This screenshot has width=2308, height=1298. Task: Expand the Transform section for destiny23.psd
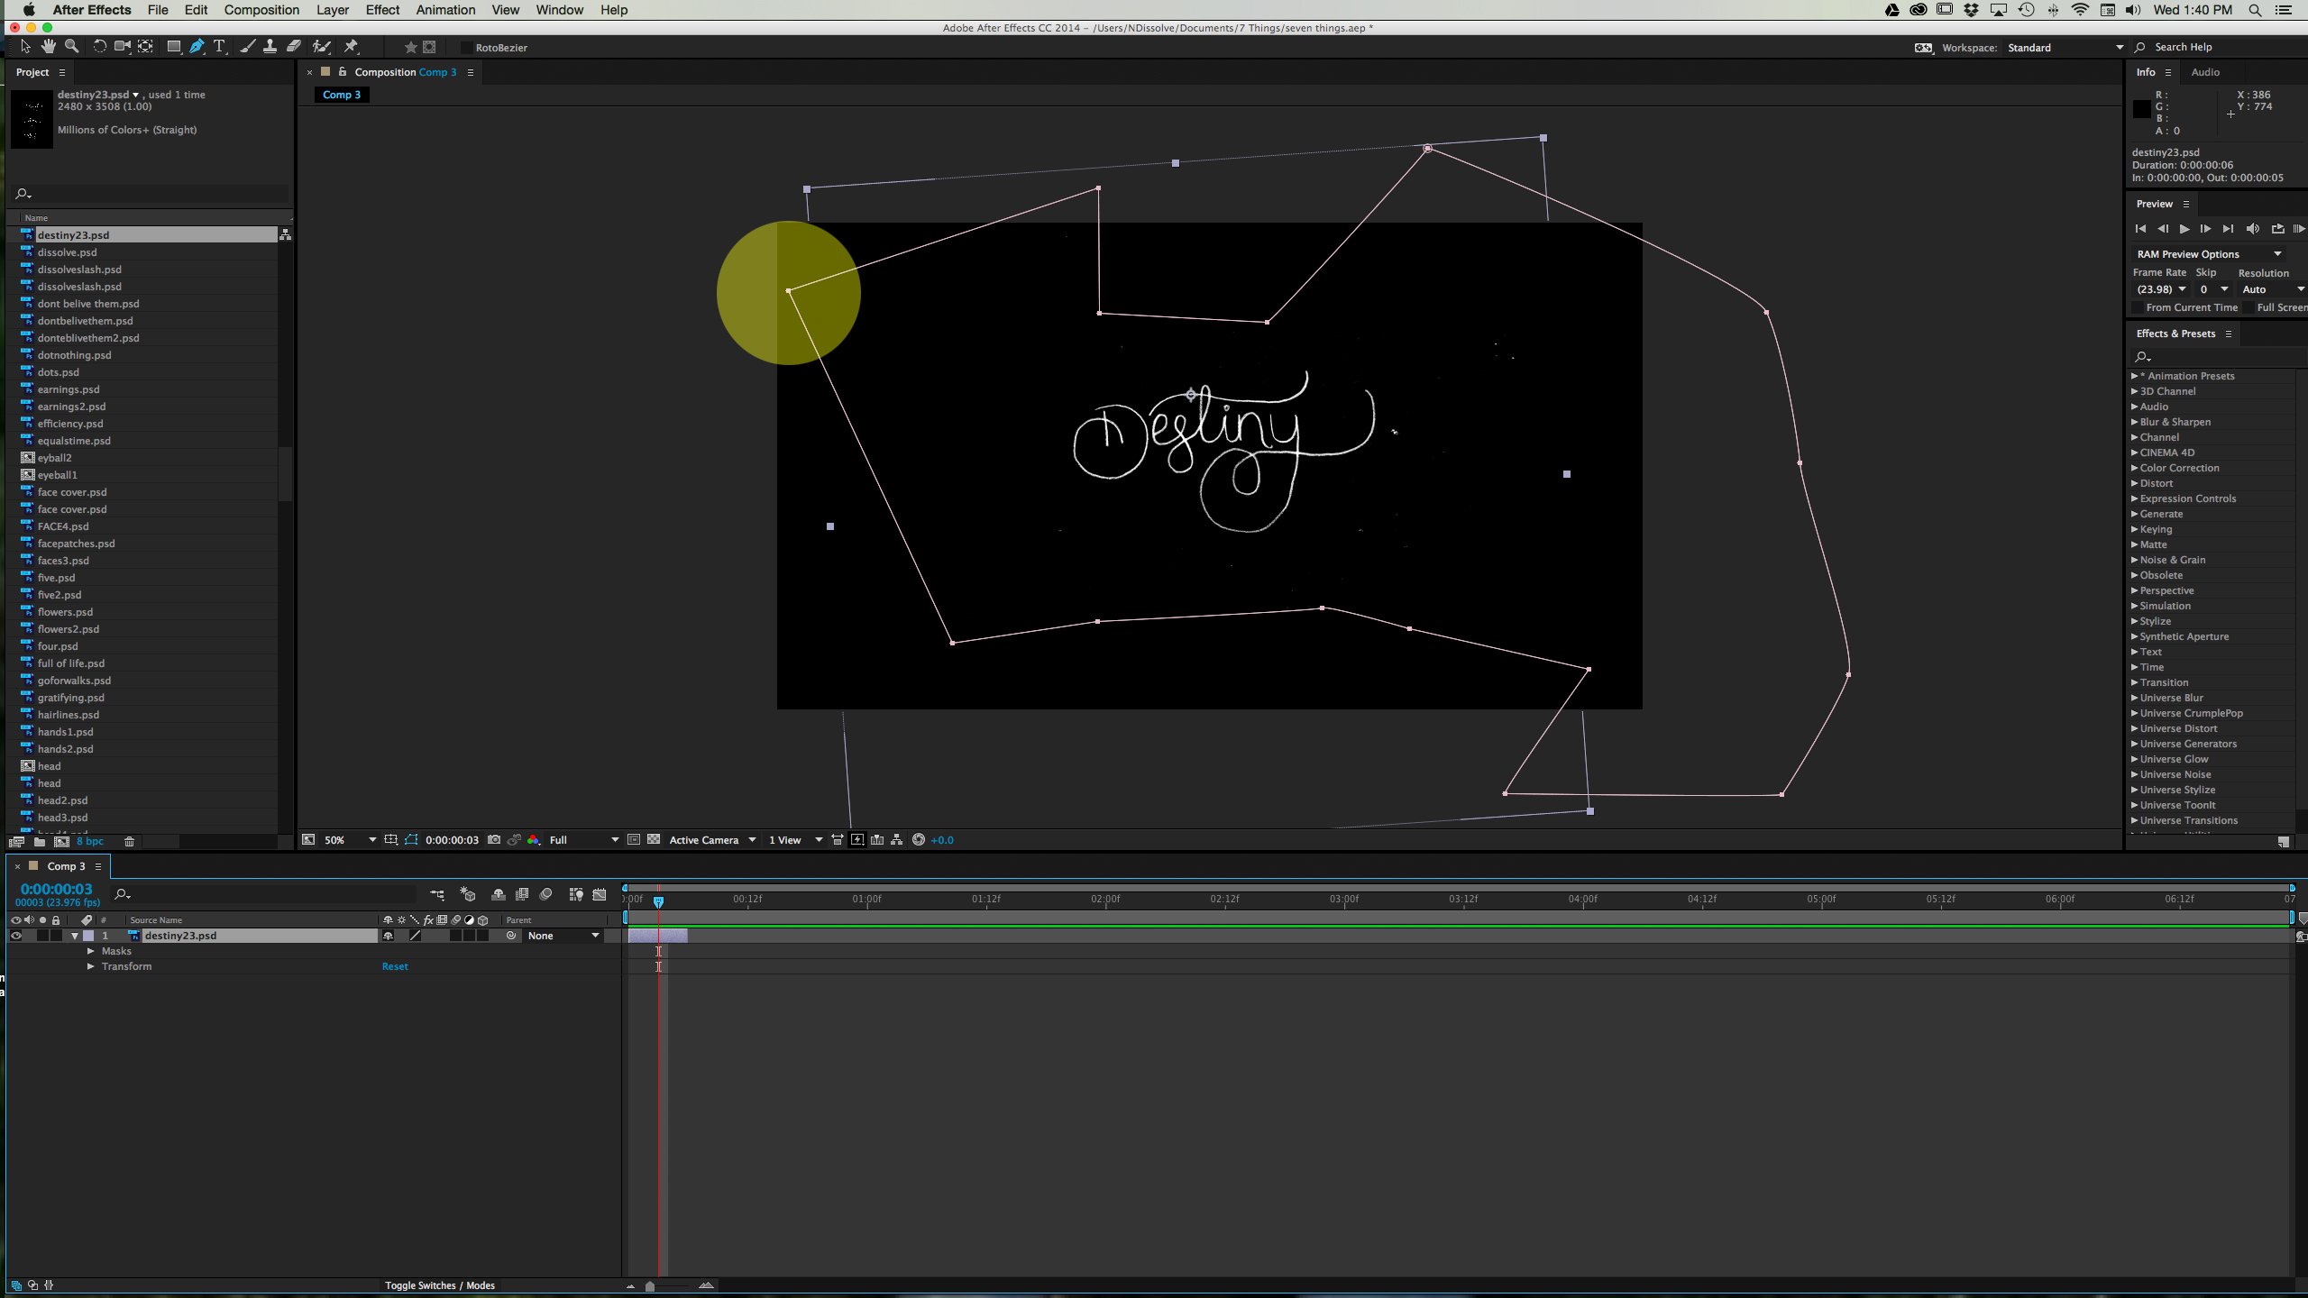tap(90, 965)
